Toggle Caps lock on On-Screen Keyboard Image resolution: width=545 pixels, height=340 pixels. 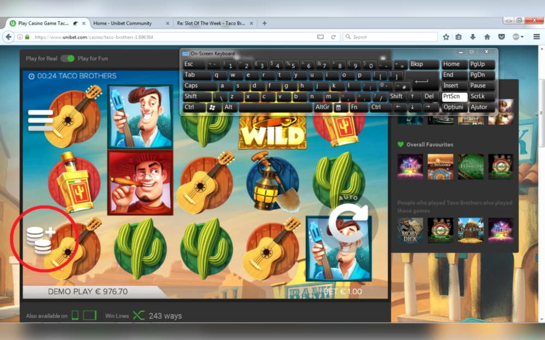coord(200,86)
